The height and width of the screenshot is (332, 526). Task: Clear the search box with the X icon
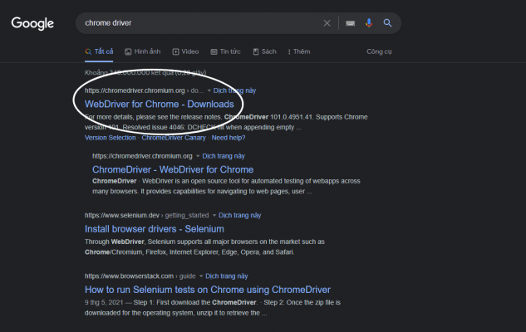tap(327, 23)
